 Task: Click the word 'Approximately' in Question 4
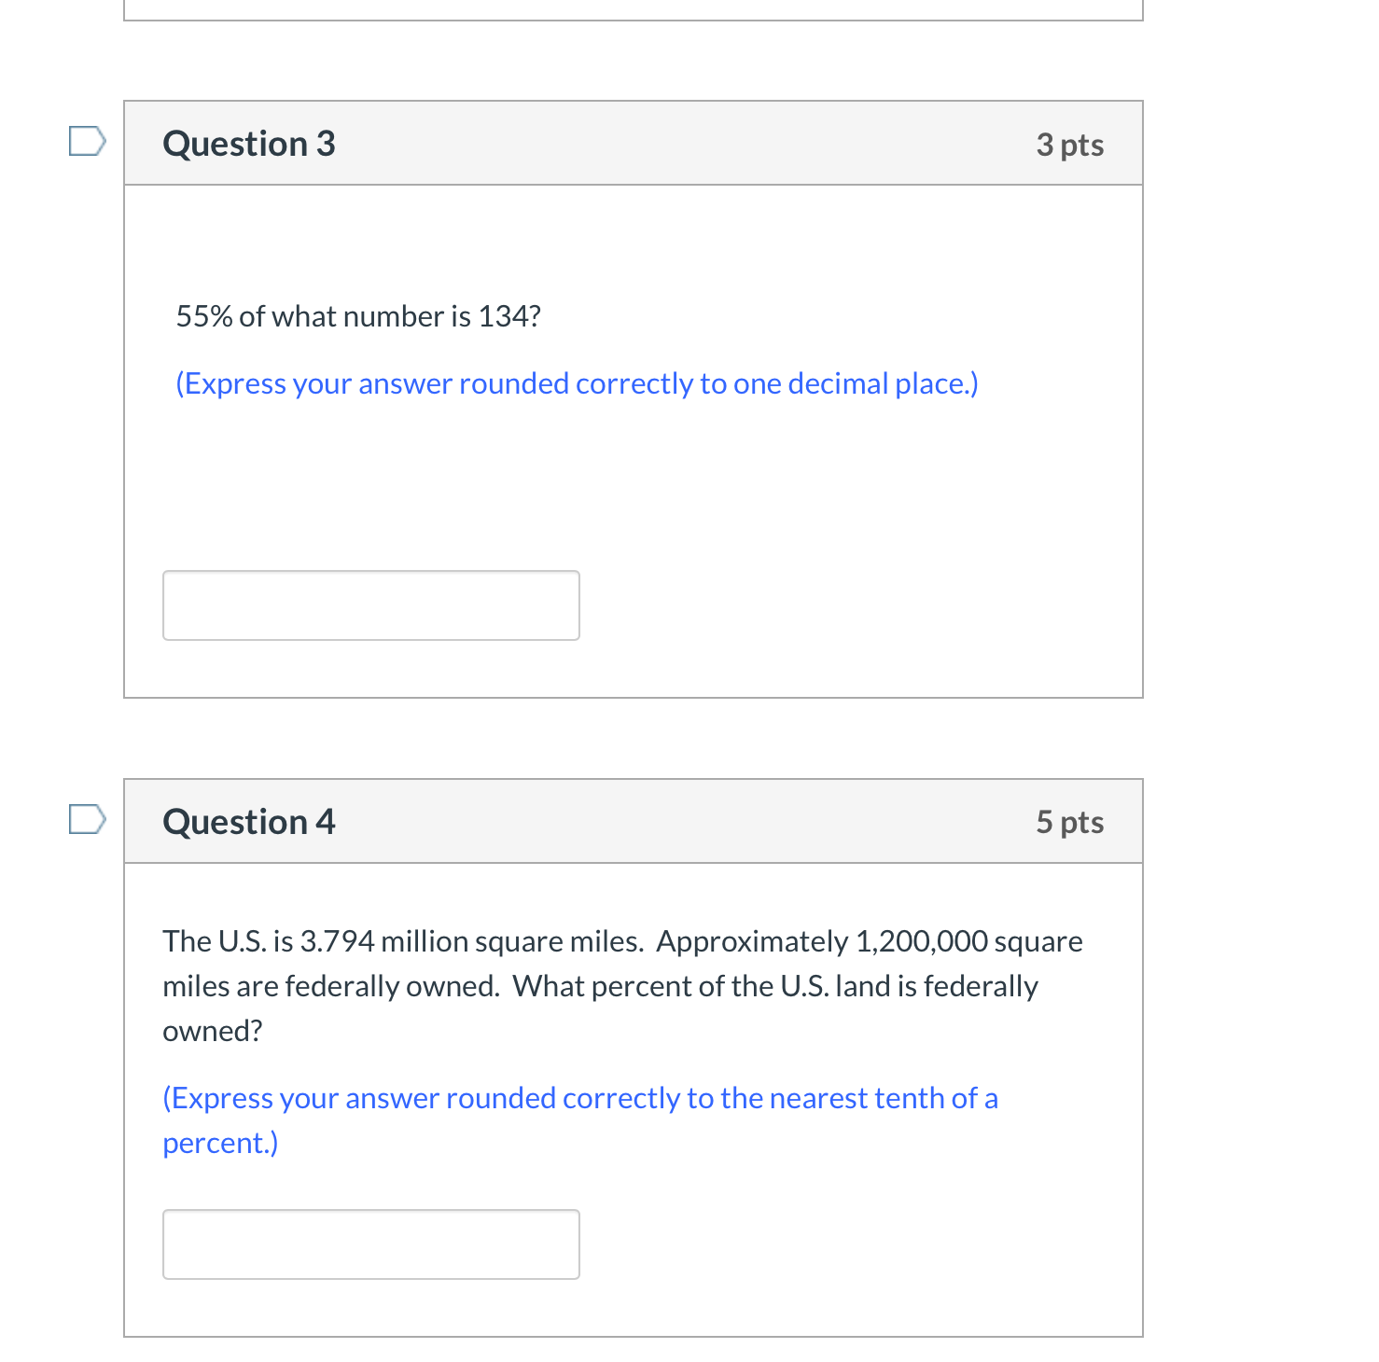click(752, 942)
